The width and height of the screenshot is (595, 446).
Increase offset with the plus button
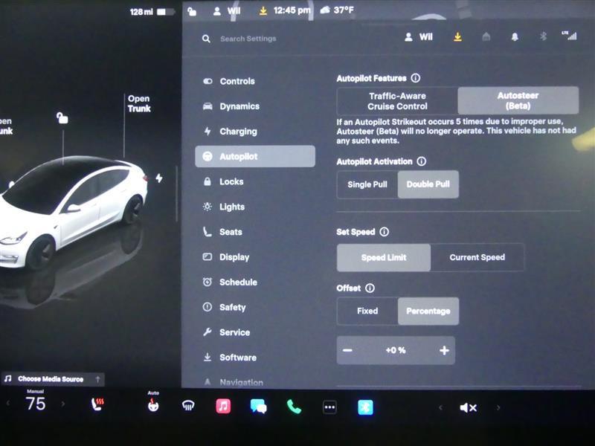tap(444, 349)
